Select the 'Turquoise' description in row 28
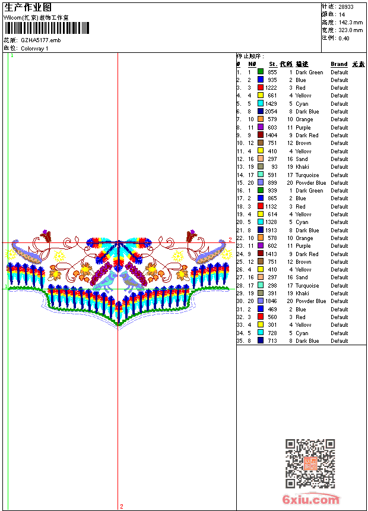368x511 pixels. [x=307, y=285]
